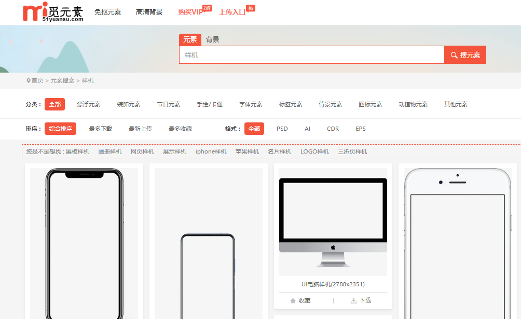
Task: Select the 手绘/卡通 category
Action: click(210, 104)
